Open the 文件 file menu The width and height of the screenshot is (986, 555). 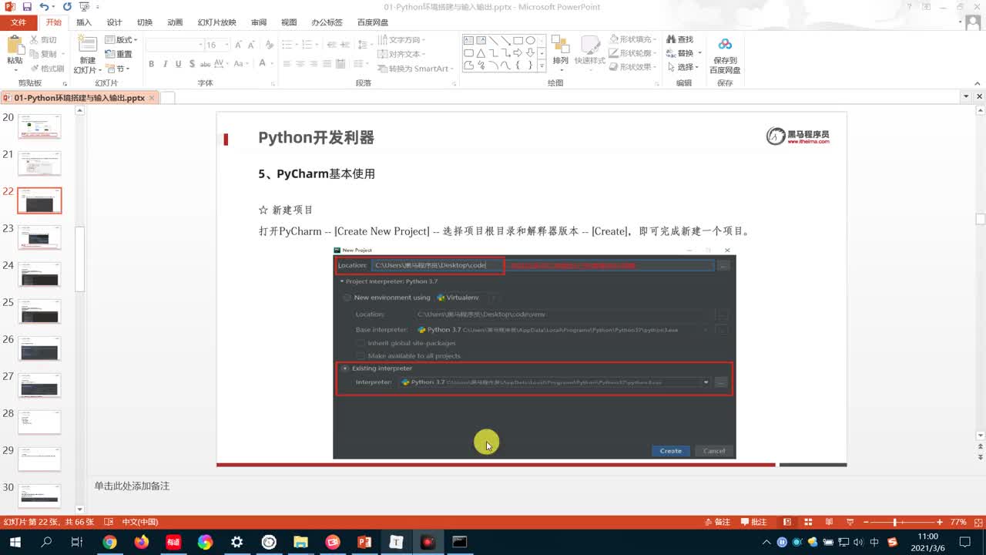point(18,22)
